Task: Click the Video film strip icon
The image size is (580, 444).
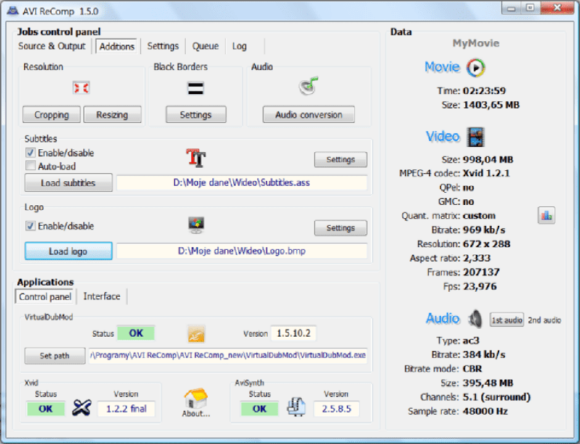Action: (x=476, y=137)
